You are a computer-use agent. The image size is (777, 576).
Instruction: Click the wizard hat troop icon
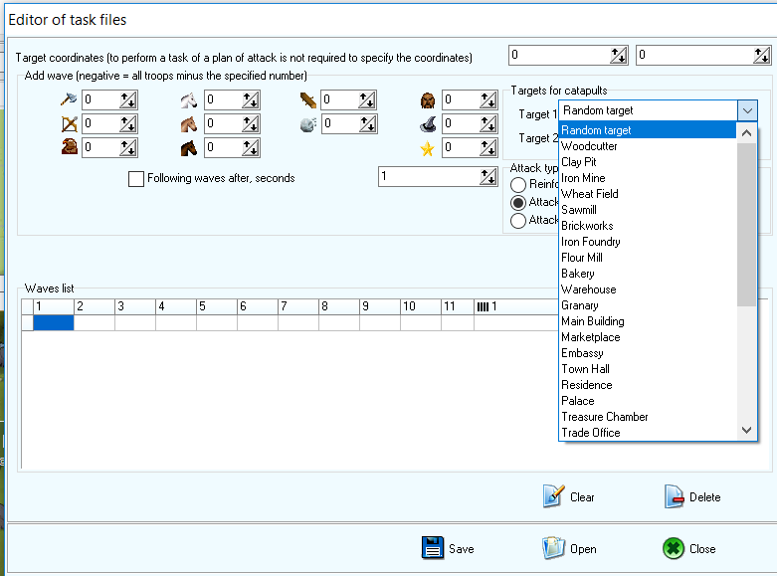(x=428, y=123)
